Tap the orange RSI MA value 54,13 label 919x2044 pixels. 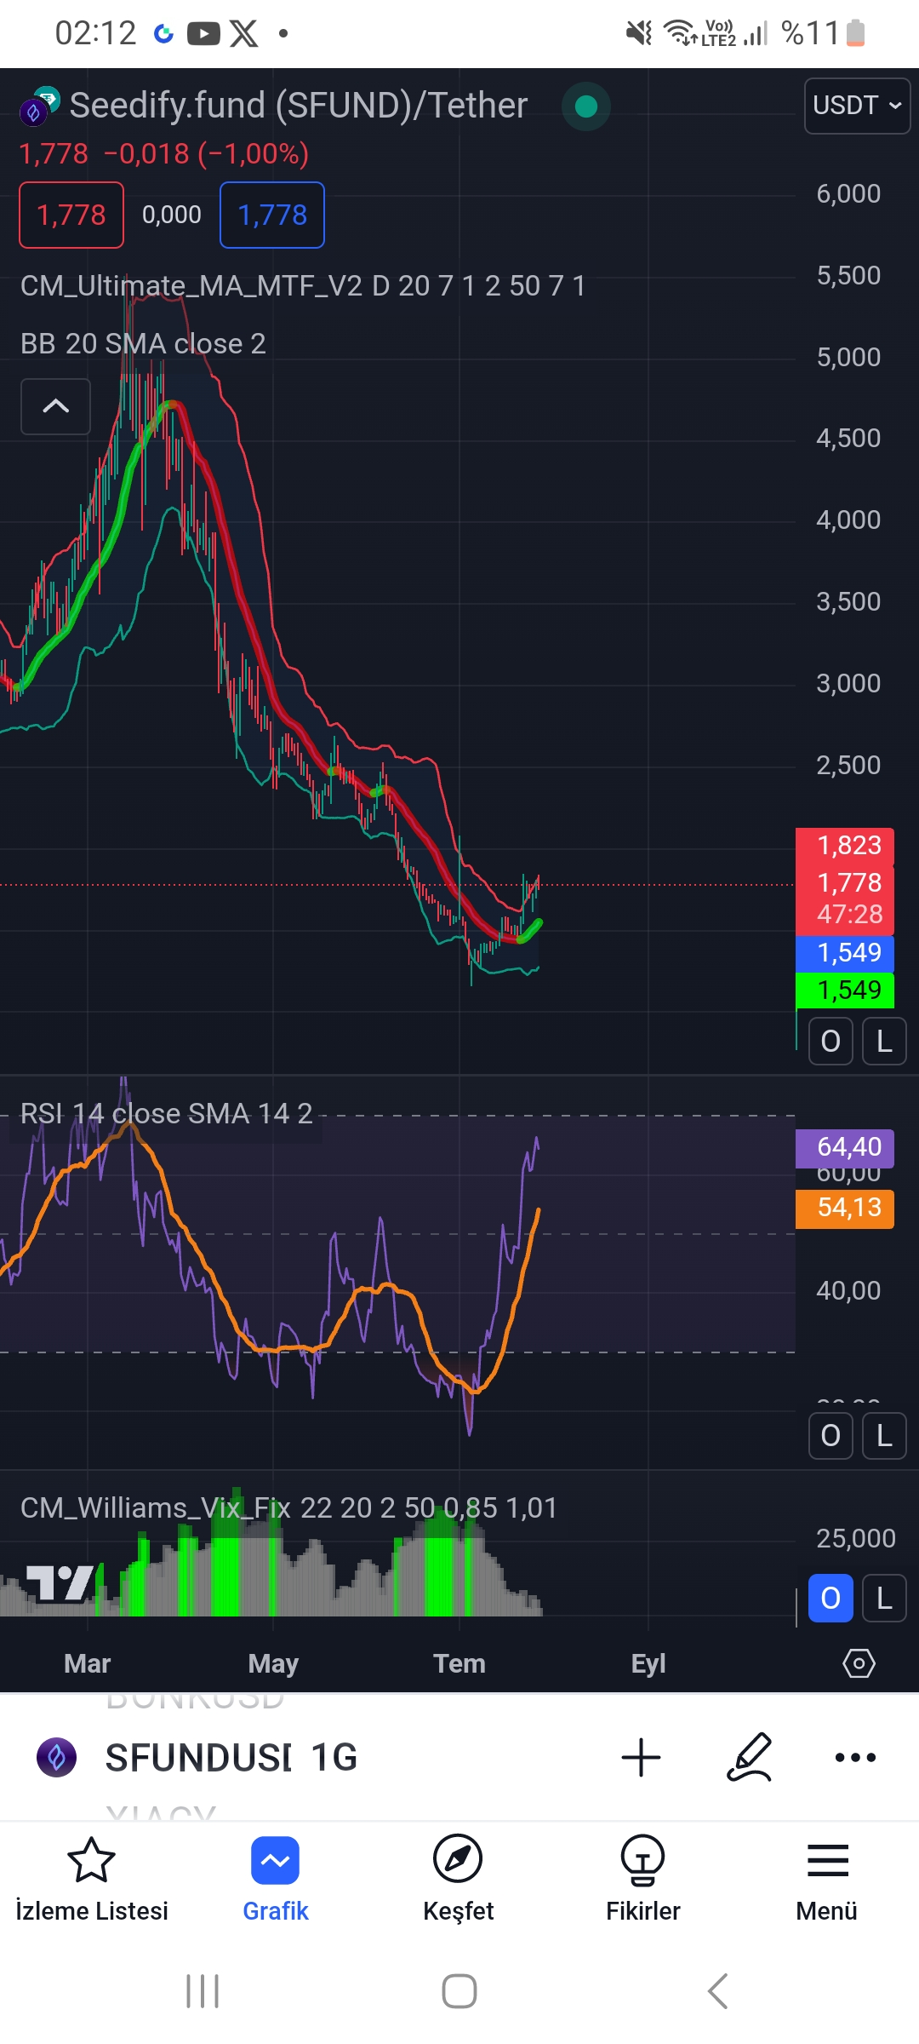[845, 1209]
